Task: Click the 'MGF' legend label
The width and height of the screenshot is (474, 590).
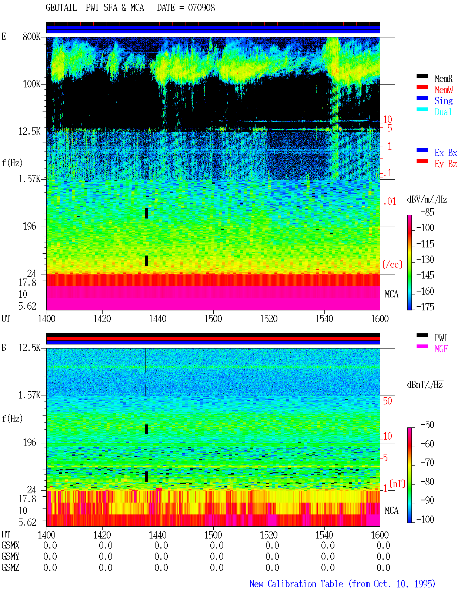Action: point(441,349)
